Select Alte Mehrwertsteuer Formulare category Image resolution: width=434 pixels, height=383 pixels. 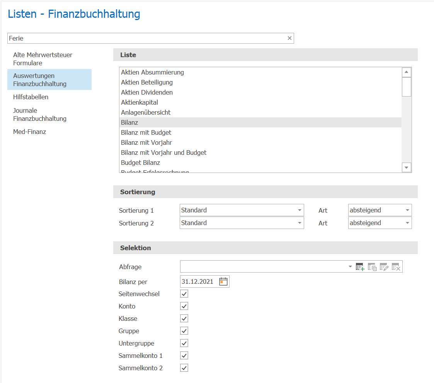pos(49,59)
